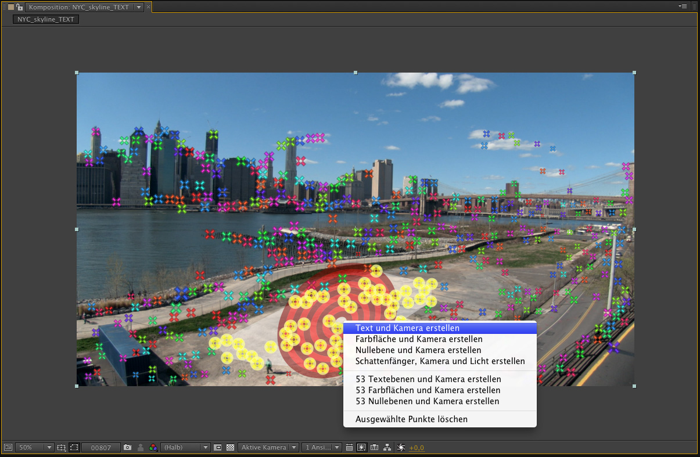Open the 50% magnification dropdown
The height and width of the screenshot is (457, 700).
pyautogui.click(x=35, y=448)
